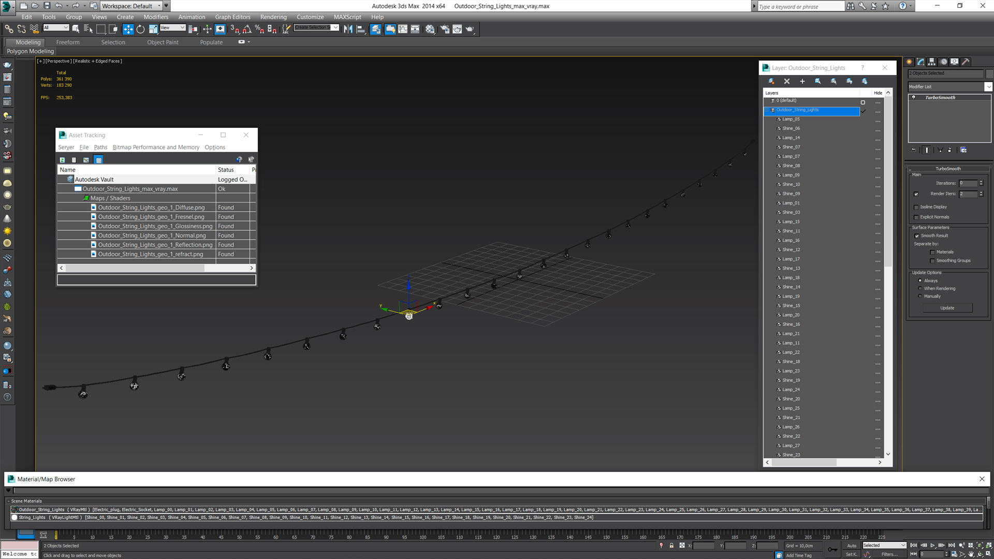Image resolution: width=994 pixels, height=559 pixels.
Task: Open the Modifiers menu
Action: [156, 17]
